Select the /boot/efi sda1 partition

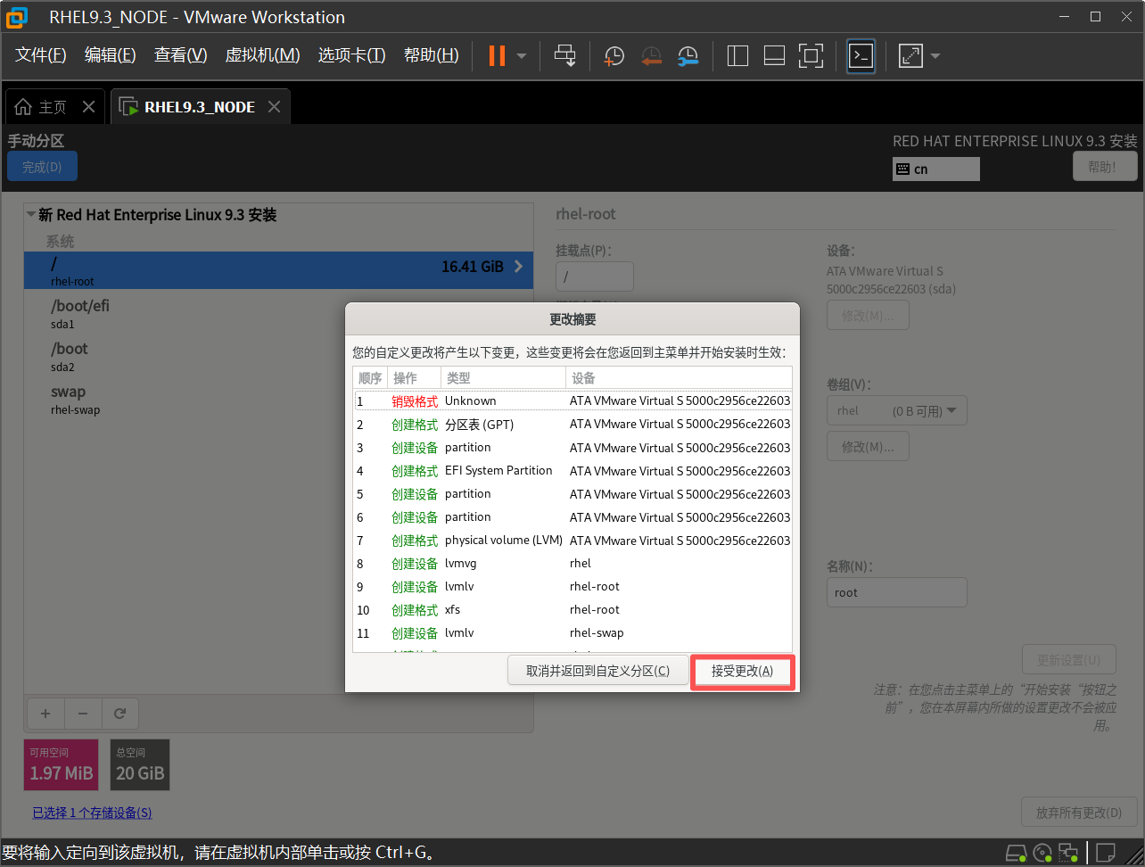tap(278, 313)
